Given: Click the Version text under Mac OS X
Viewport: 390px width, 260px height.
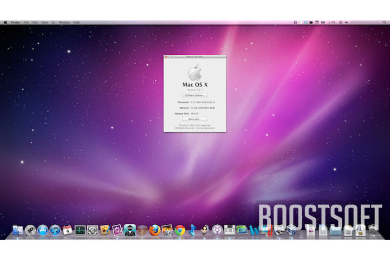Looking at the screenshot, I should (x=194, y=89).
